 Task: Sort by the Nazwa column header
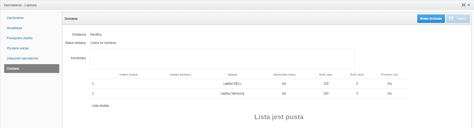(x=232, y=75)
